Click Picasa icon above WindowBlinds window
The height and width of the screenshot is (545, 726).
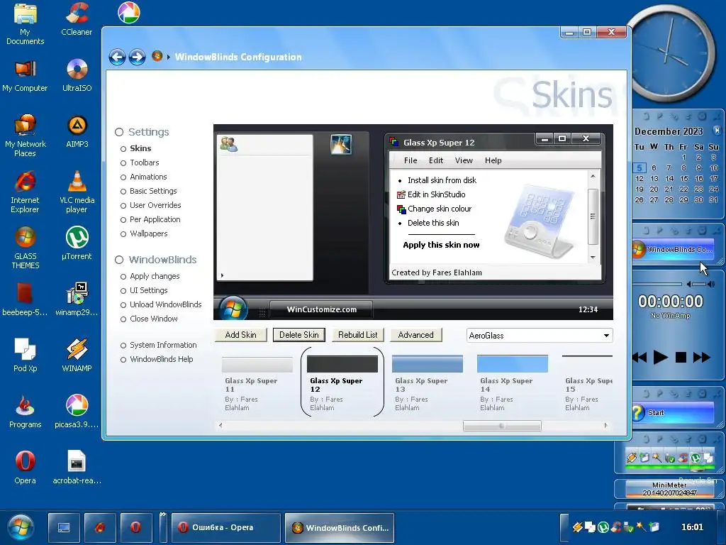129,13
